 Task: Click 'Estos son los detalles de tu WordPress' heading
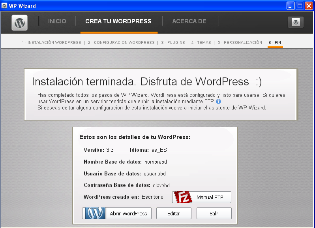[x=135, y=137]
